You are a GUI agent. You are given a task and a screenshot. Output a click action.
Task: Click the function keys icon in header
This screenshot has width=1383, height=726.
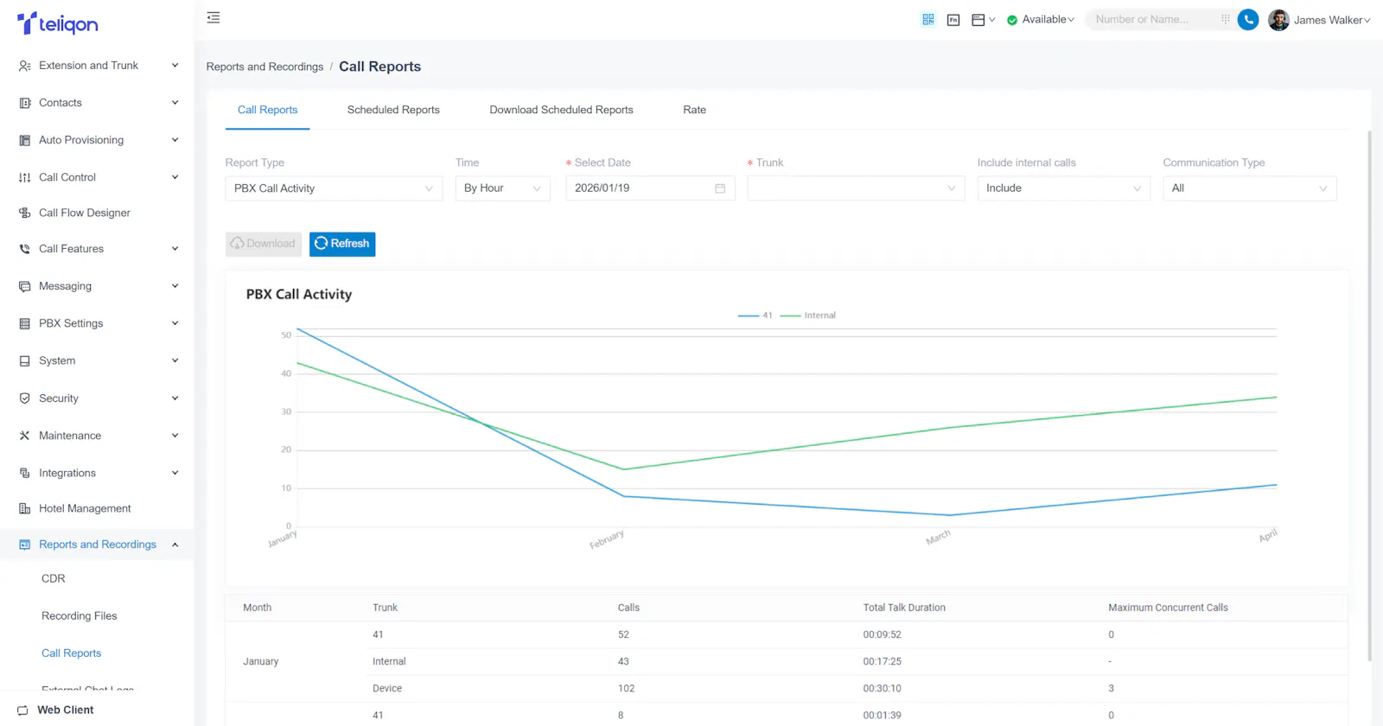(x=953, y=20)
